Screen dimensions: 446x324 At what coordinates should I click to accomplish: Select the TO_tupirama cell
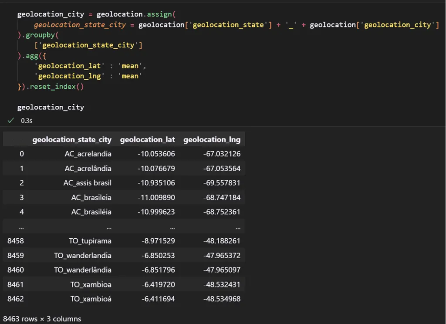pos(90,241)
